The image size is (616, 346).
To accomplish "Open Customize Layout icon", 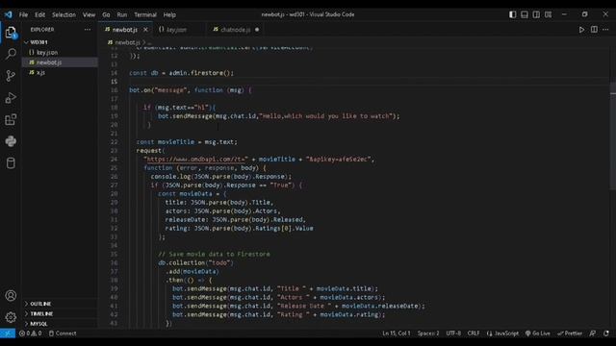I will click(548, 14).
